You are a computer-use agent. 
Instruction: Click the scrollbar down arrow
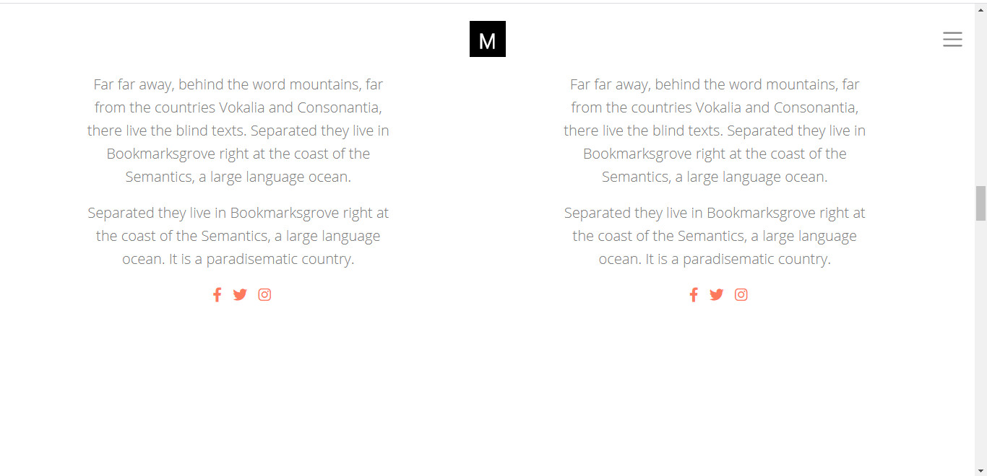click(980, 470)
